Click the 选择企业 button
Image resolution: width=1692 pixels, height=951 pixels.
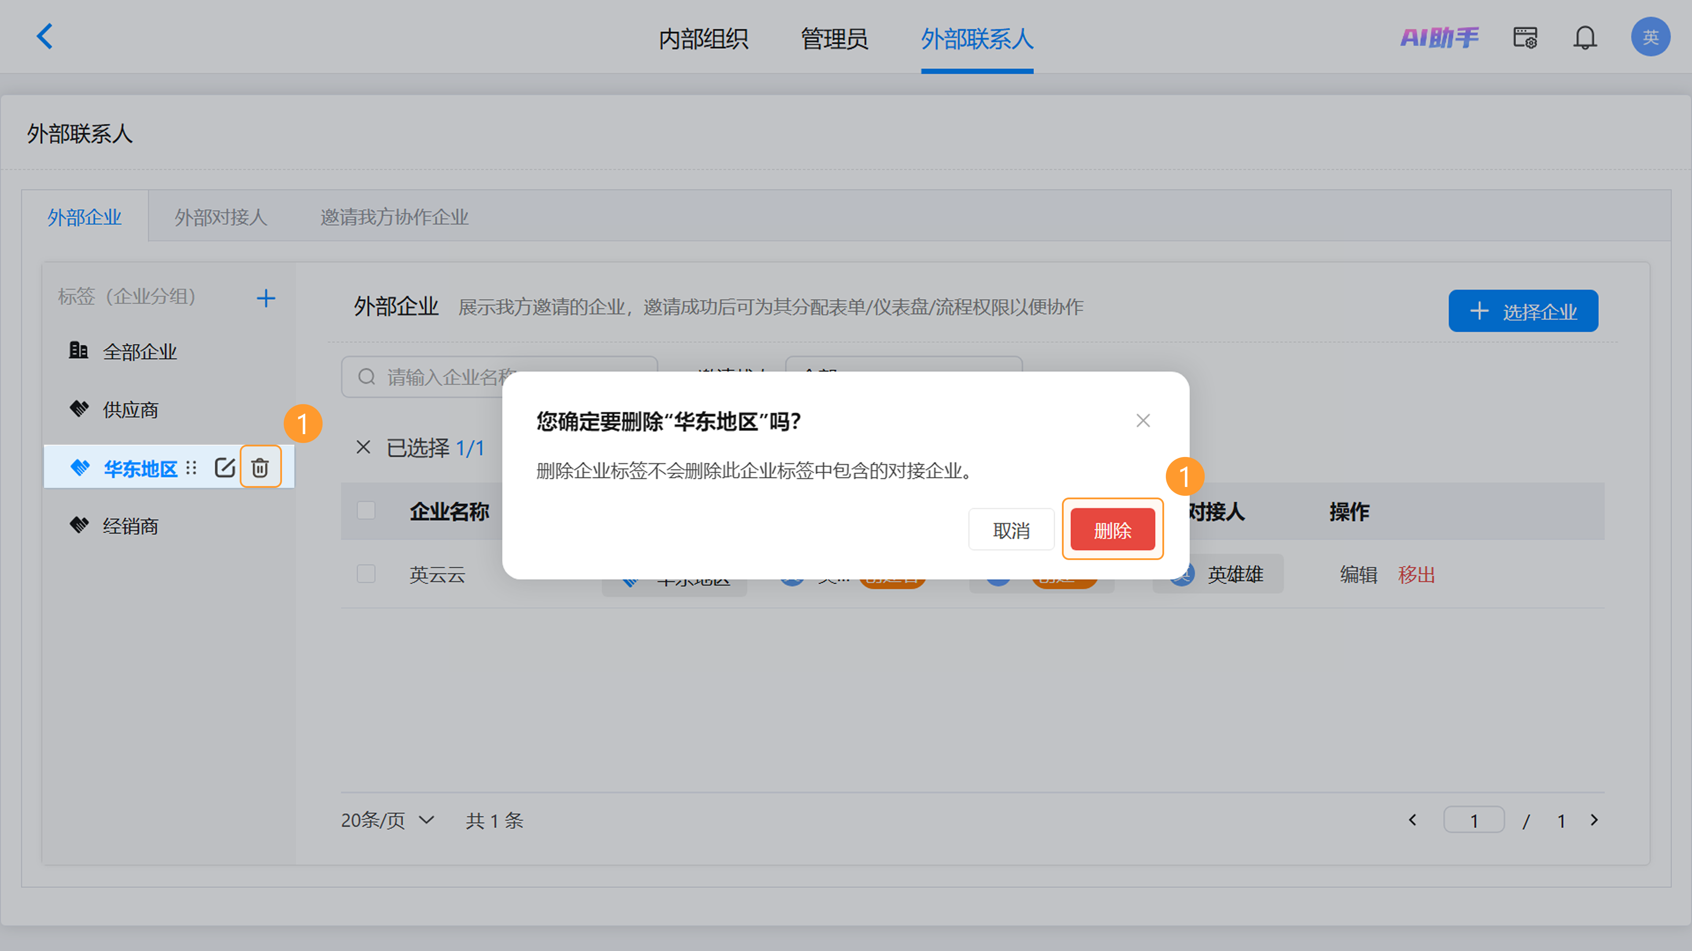click(1523, 311)
